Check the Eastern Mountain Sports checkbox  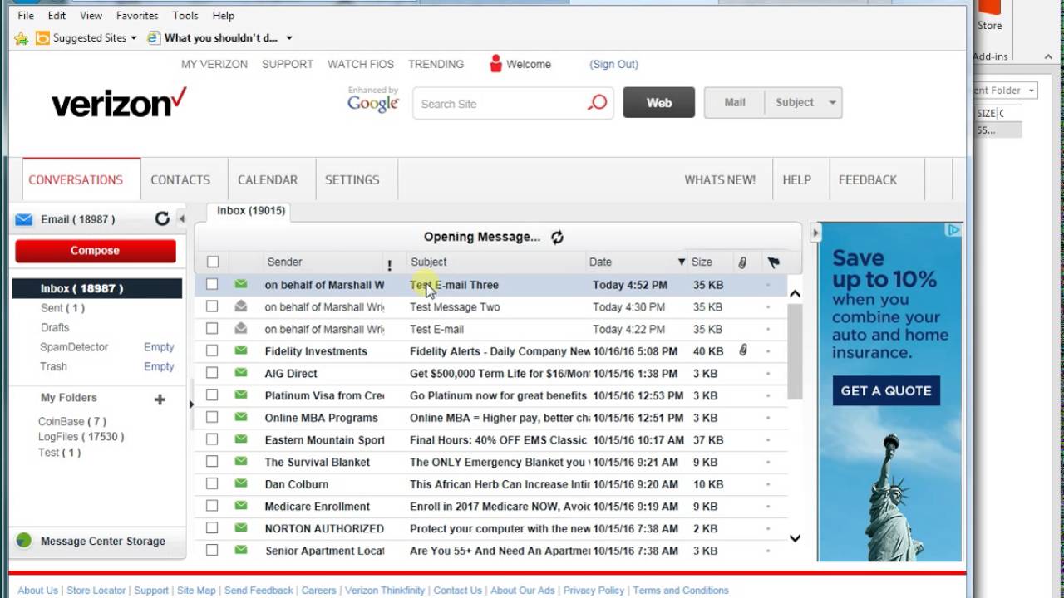tap(212, 439)
